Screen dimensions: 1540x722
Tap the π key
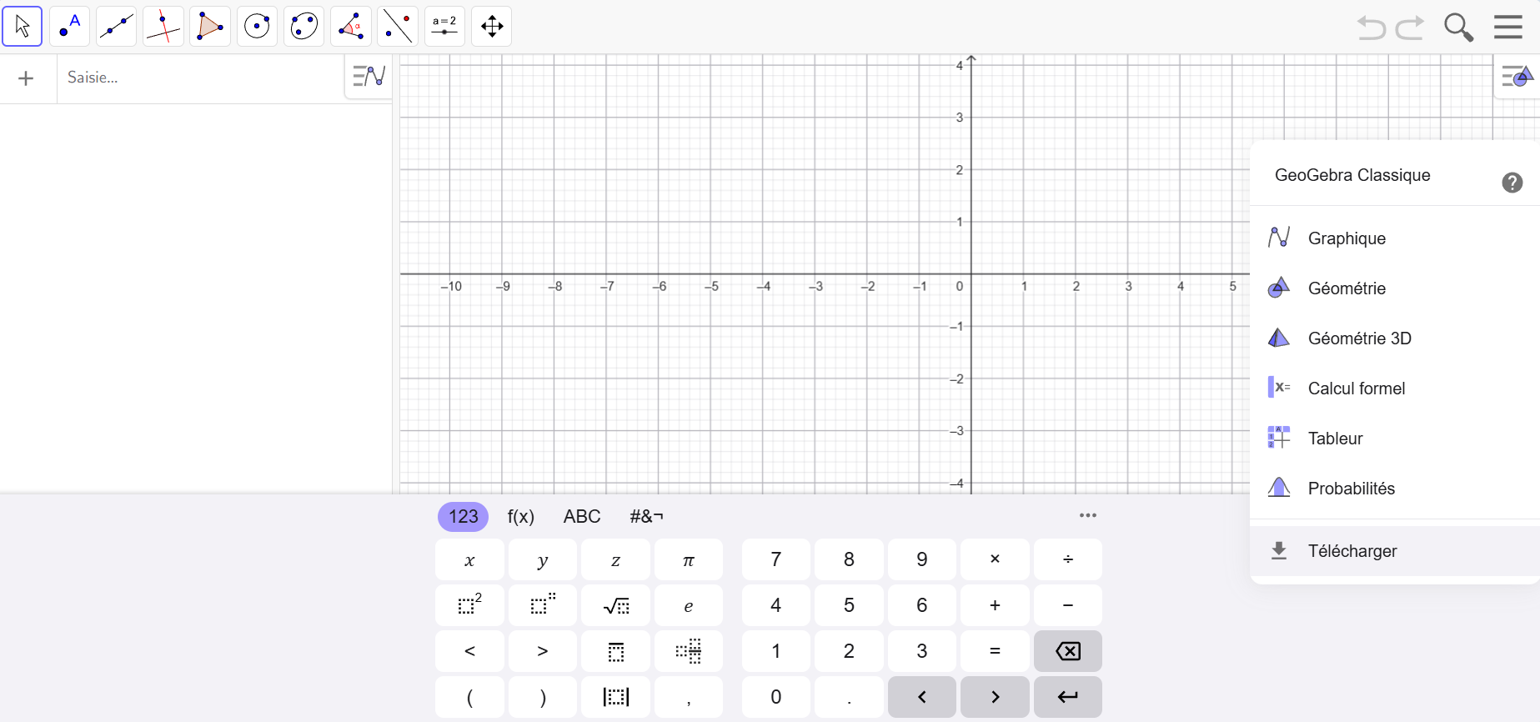pos(689,559)
